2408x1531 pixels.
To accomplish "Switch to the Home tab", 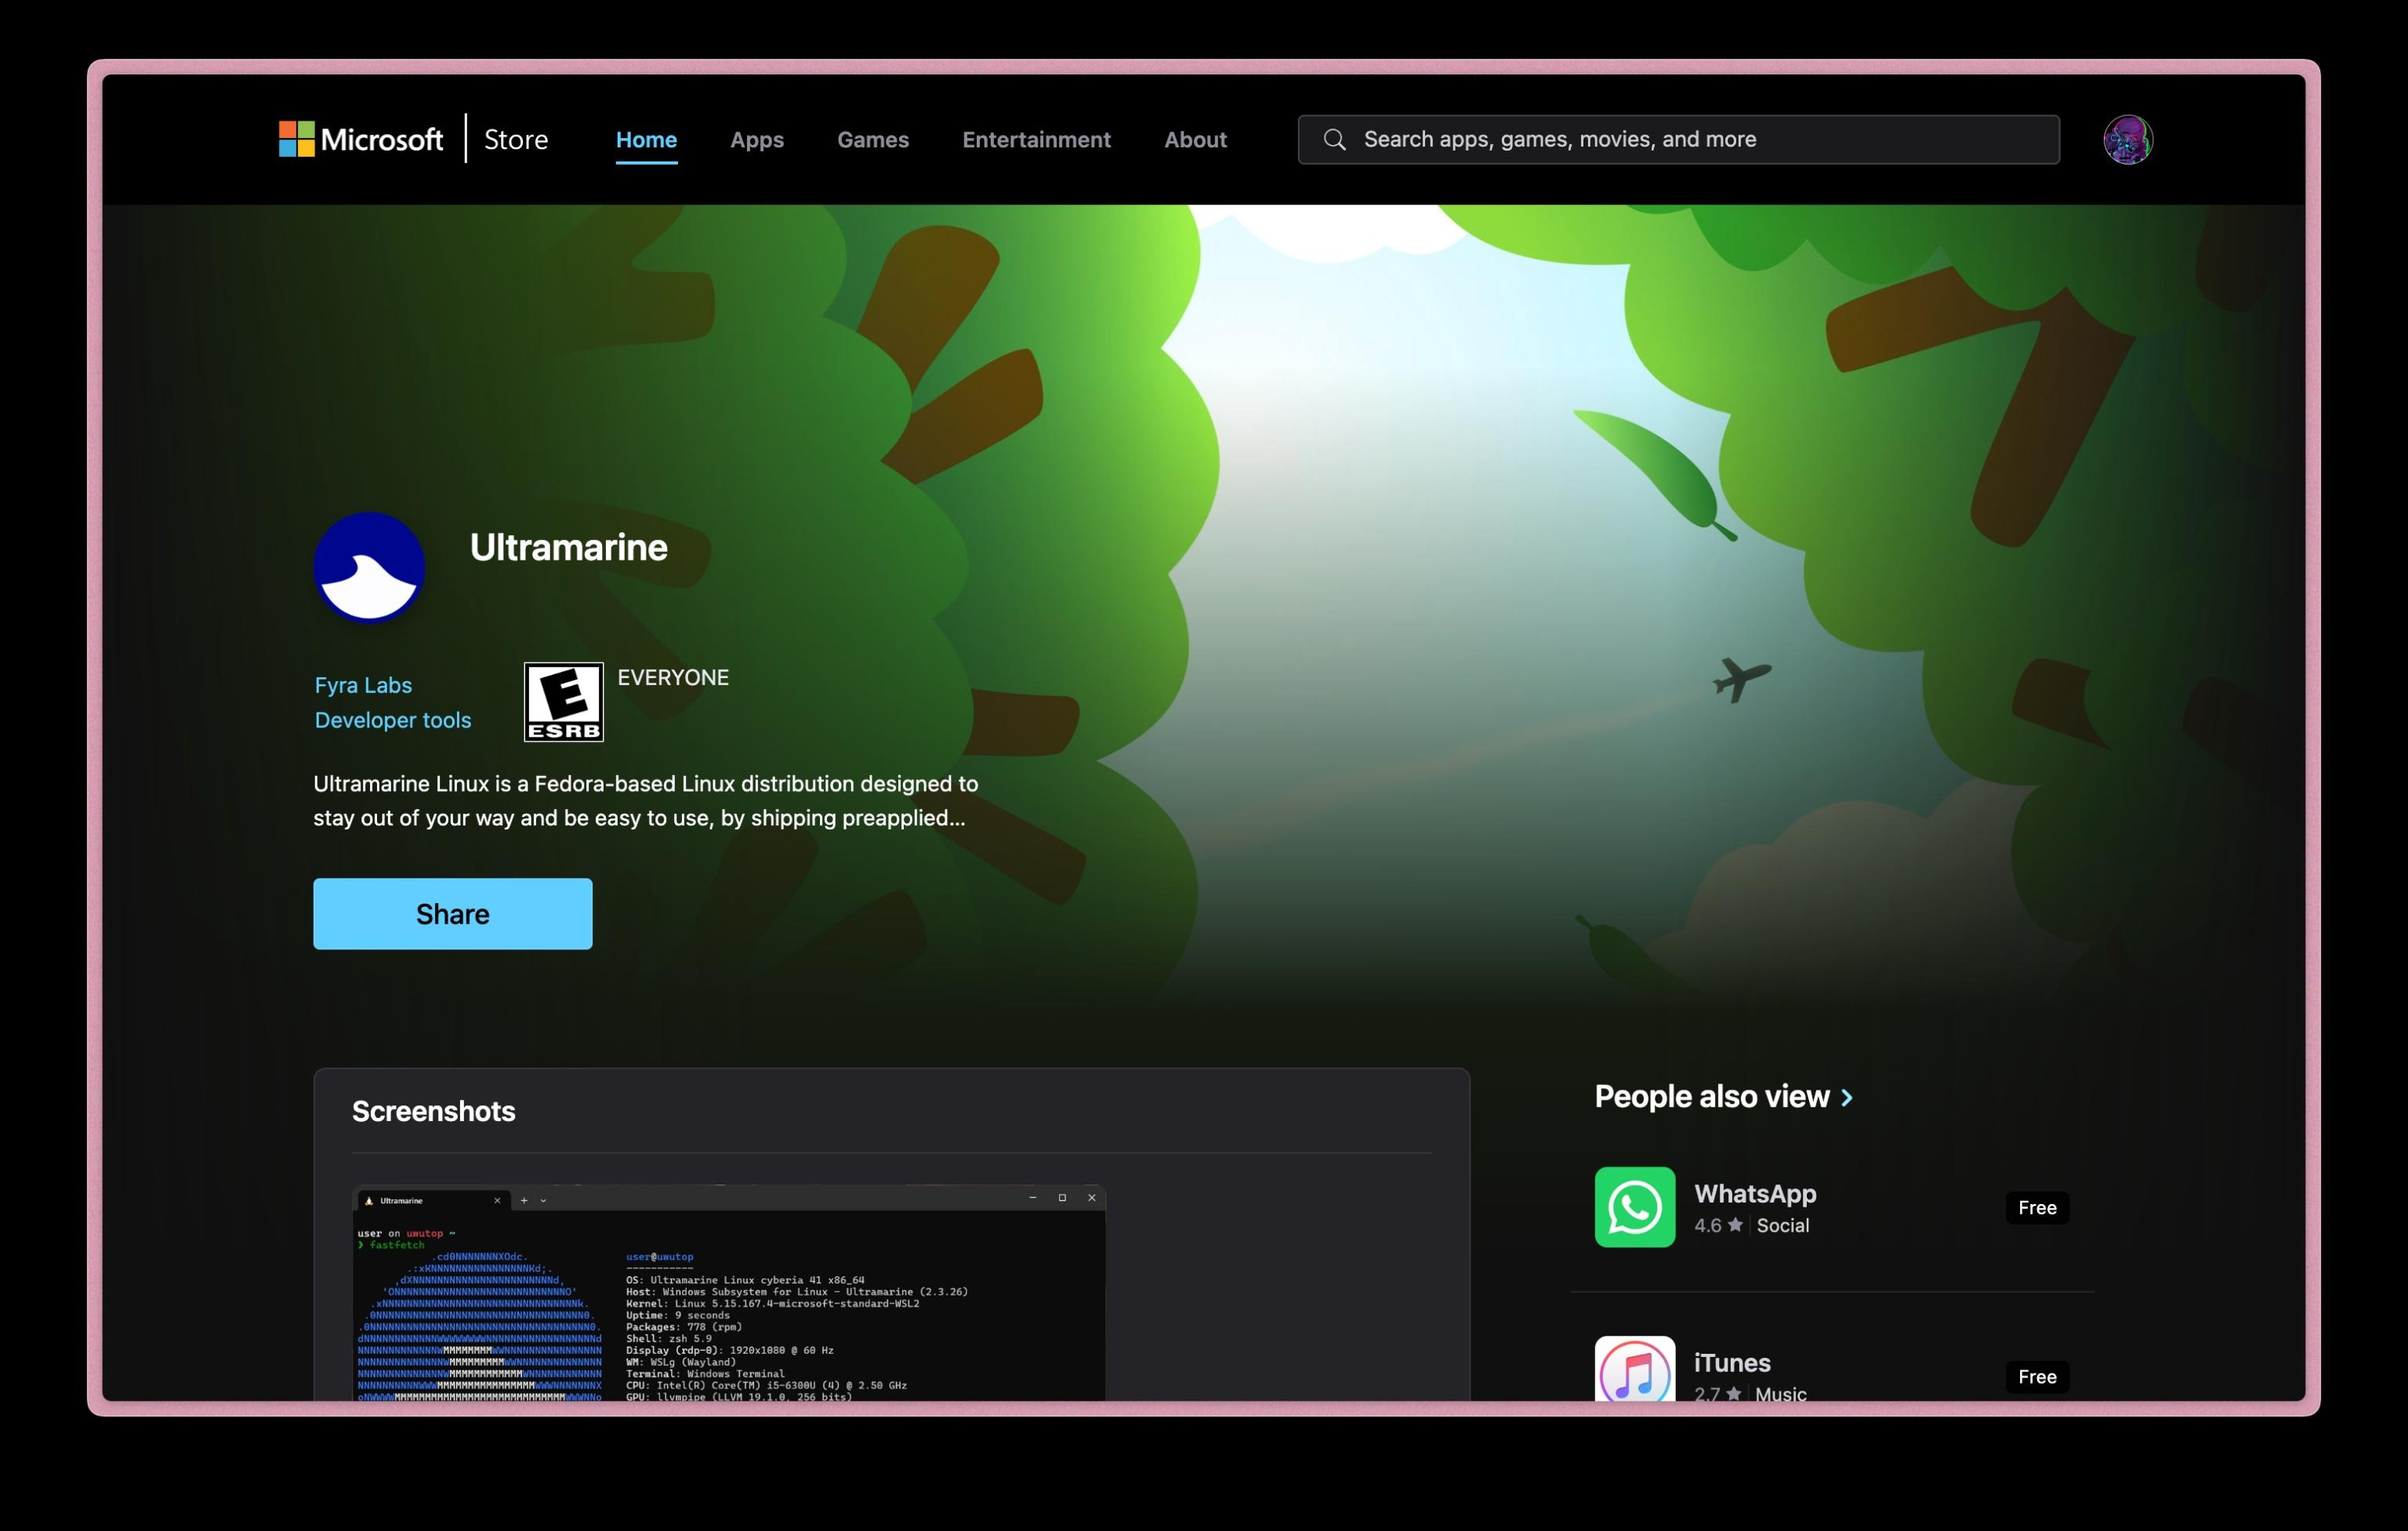I will 646,139.
